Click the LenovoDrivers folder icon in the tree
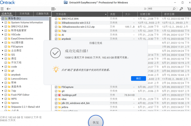 point(9,79)
